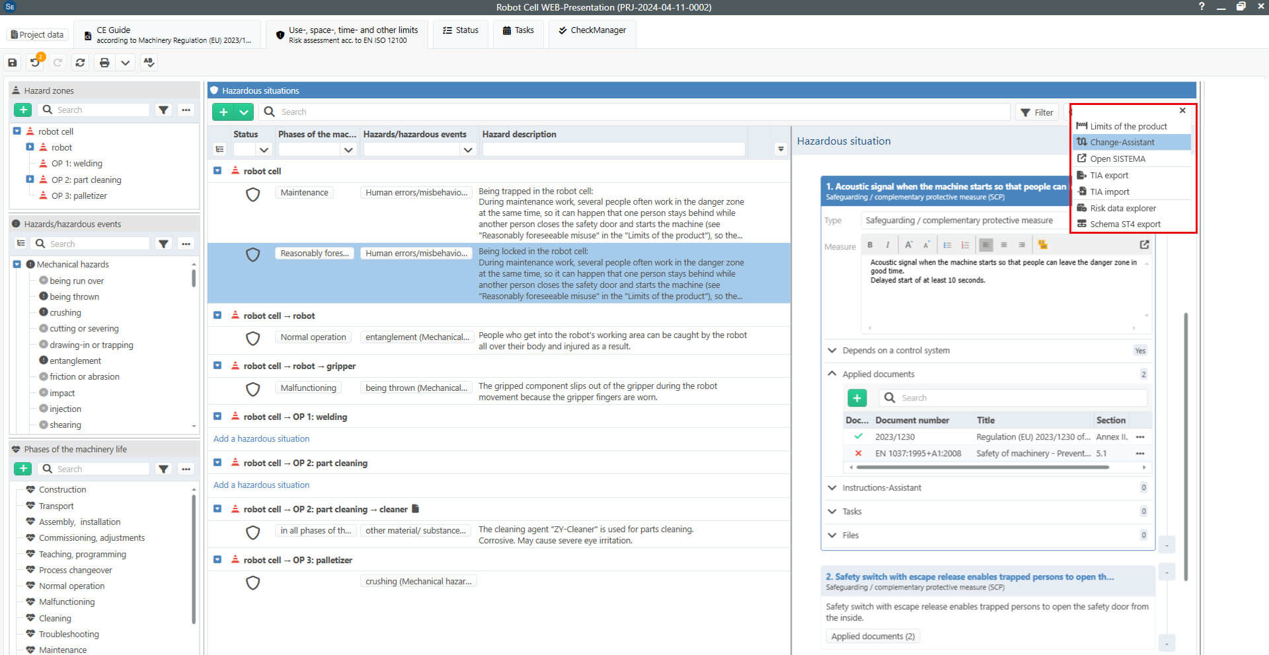Select TIA export menu entry
This screenshot has height=655, width=1269.
click(x=1132, y=175)
